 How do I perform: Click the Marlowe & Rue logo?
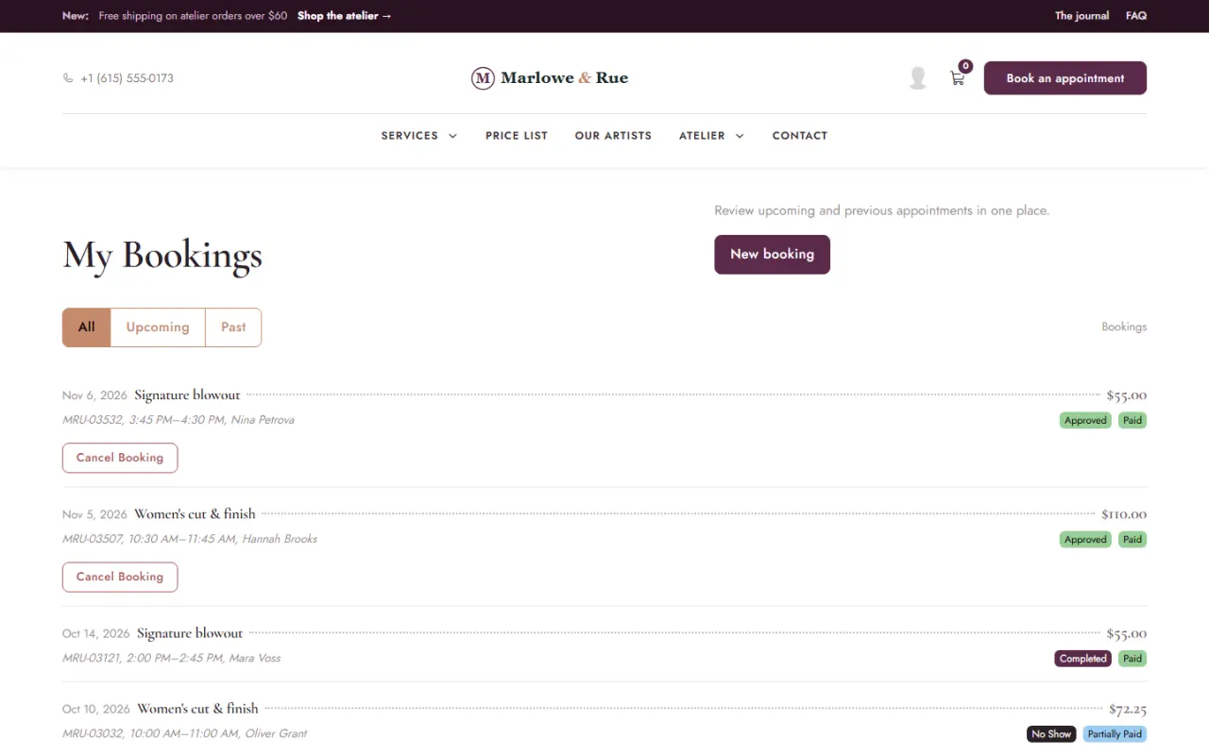point(550,78)
